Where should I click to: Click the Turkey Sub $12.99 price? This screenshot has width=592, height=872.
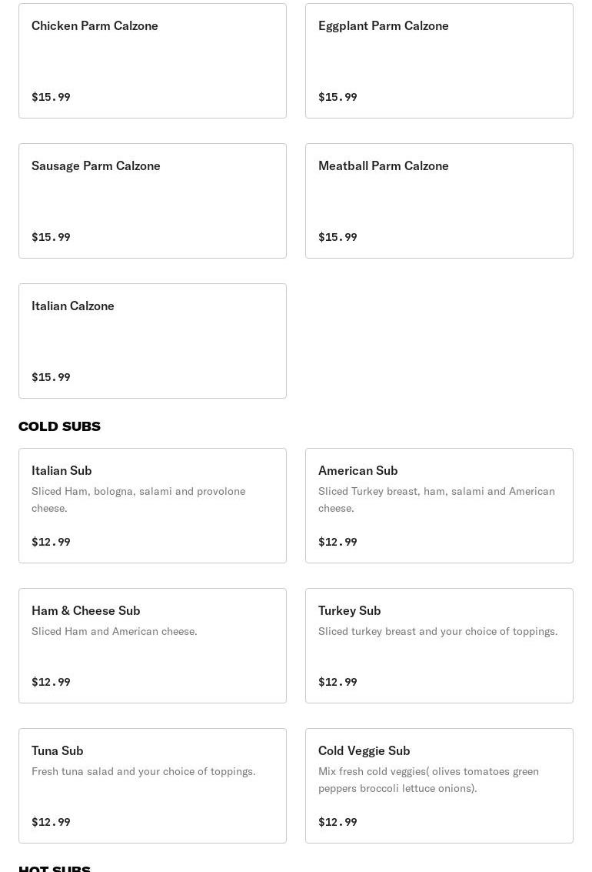coord(338,682)
